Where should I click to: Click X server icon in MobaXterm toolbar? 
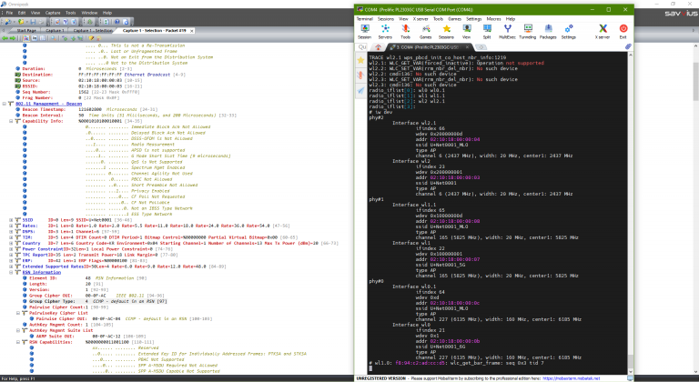[x=603, y=32]
